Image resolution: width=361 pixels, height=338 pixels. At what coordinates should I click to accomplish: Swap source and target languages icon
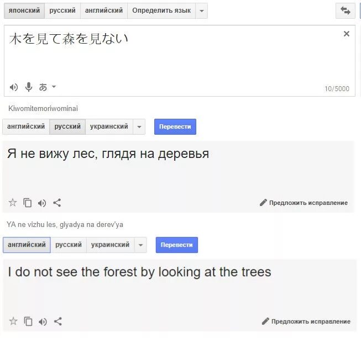[x=345, y=10]
